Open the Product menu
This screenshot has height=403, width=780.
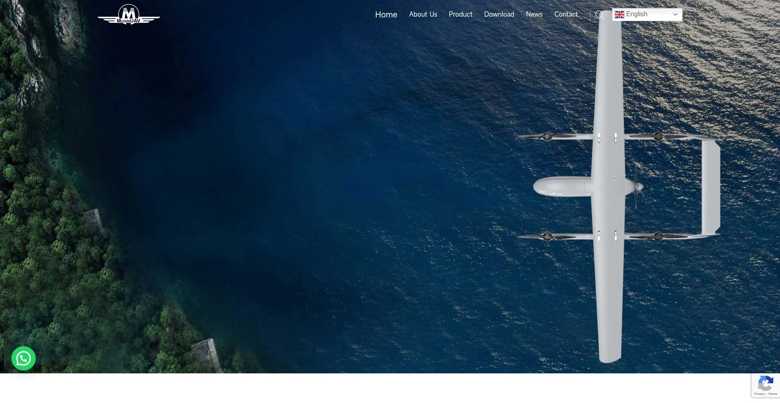point(460,14)
